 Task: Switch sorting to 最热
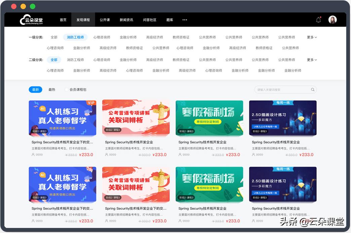pos(52,89)
